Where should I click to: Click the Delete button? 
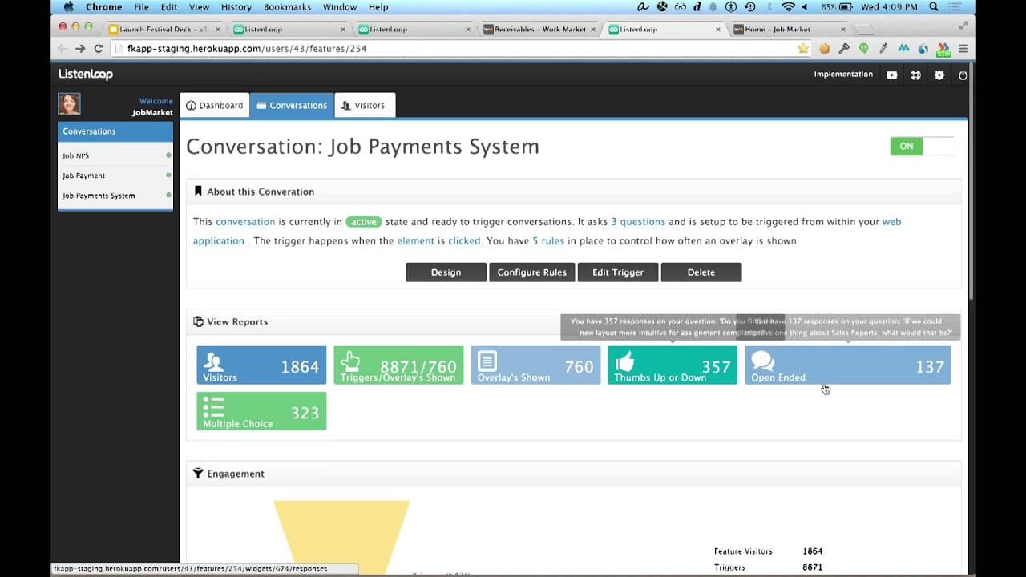click(x=701, y=272)
